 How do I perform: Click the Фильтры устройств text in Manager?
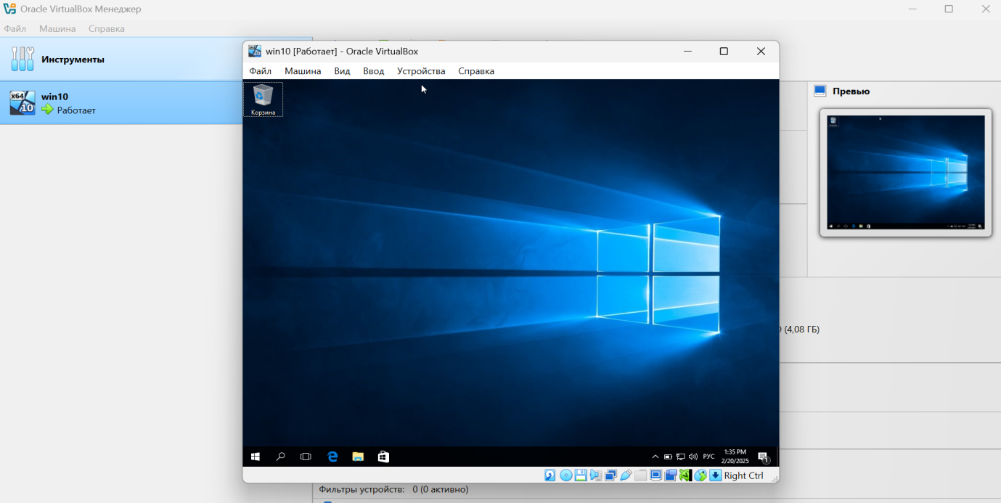[361, 489]
